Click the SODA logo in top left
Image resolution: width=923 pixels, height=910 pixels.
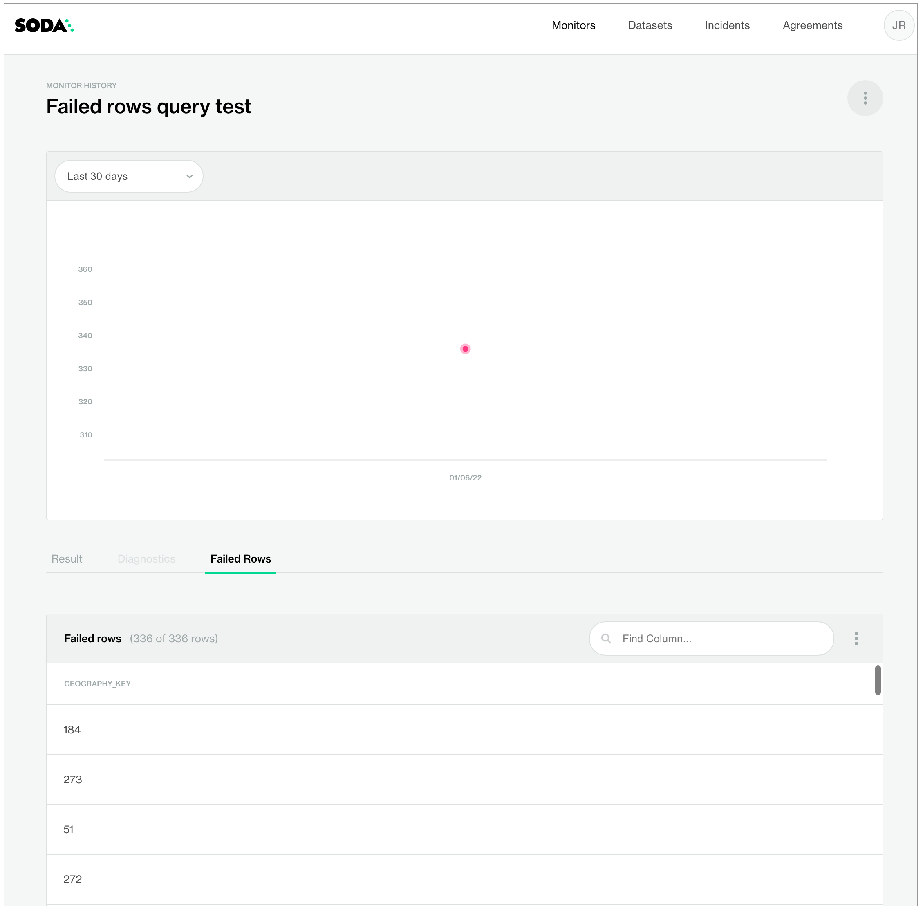click(46, 26)
